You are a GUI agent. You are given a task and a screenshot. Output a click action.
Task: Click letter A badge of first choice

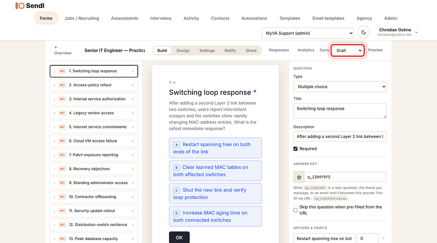coord(176,145)
